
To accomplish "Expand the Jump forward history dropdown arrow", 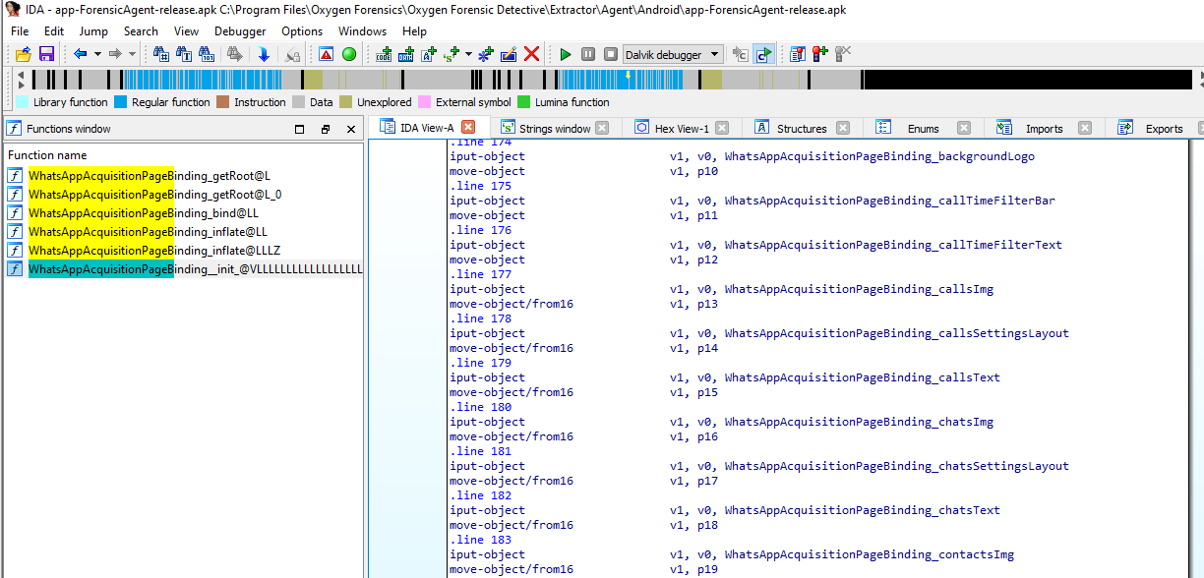I will tap(132, 54).
